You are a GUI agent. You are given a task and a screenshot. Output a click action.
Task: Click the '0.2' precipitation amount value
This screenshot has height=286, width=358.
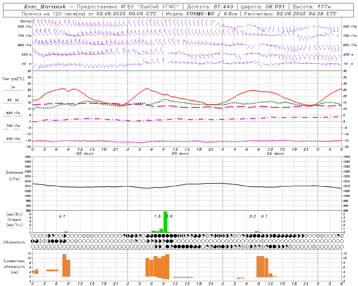click(253, 216)
